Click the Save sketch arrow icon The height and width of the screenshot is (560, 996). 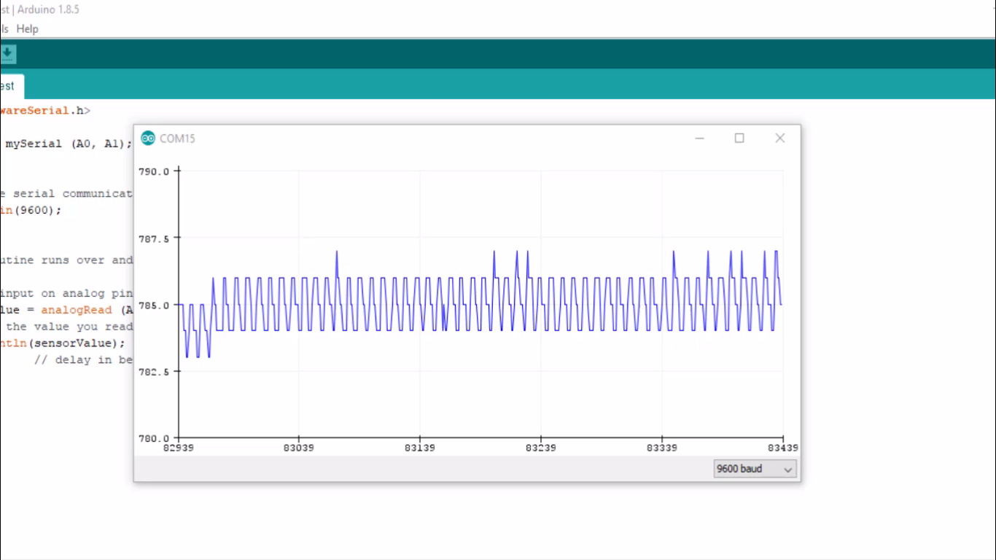(x=7, y=54)
